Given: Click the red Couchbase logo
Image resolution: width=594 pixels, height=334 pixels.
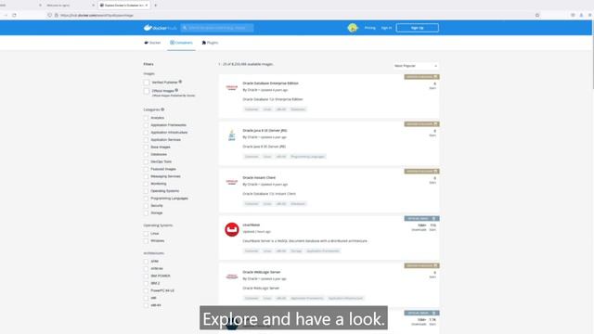Looking at the screenshot, I should point(232,229).
